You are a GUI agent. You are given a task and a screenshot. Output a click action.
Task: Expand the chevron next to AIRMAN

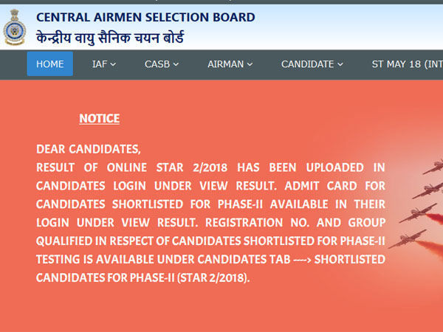click(250, 65)
